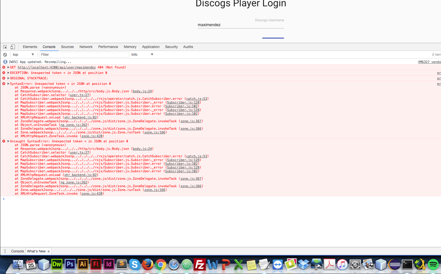Clear the console with the ban icon
This screenshot has height=274, width=441.
coord(5,55)
